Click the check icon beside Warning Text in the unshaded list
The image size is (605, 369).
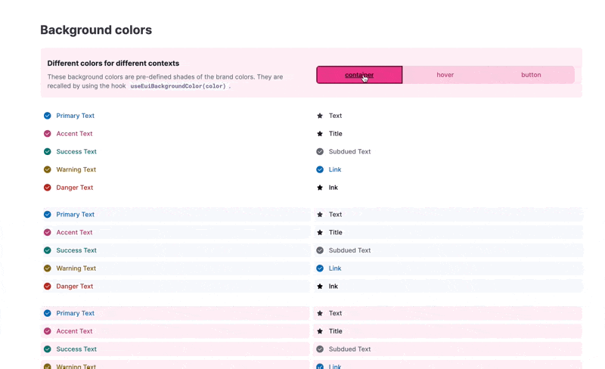pos(48,169)
